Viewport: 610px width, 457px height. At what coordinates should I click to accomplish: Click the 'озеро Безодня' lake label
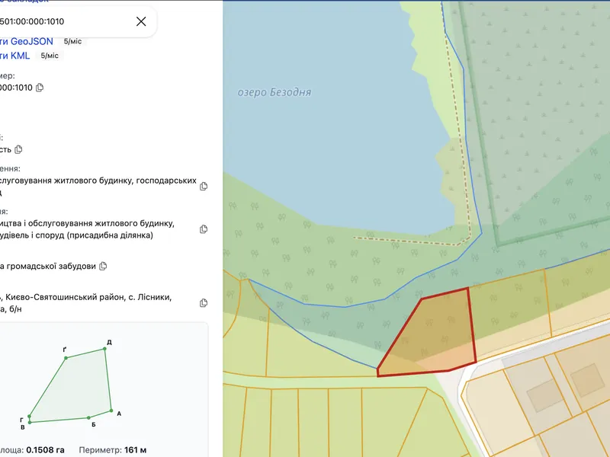[x=274, y=92]
